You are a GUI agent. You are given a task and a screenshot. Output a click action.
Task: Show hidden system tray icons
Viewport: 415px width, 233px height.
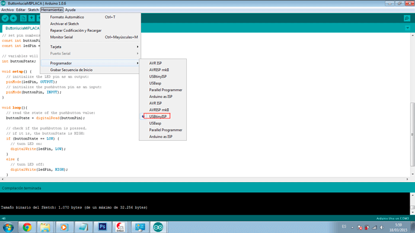tap(352, 227)
